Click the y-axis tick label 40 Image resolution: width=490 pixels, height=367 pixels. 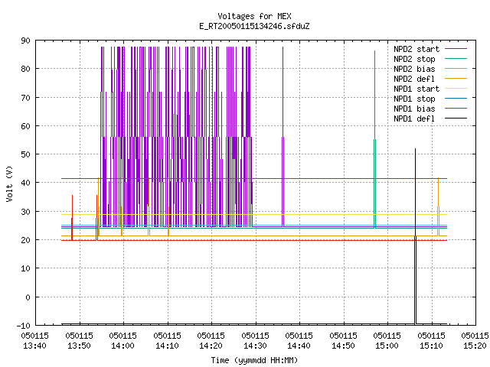[25, 183]
